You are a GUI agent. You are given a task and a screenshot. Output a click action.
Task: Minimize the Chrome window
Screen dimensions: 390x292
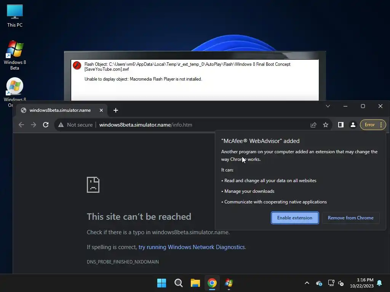[345, 106]
